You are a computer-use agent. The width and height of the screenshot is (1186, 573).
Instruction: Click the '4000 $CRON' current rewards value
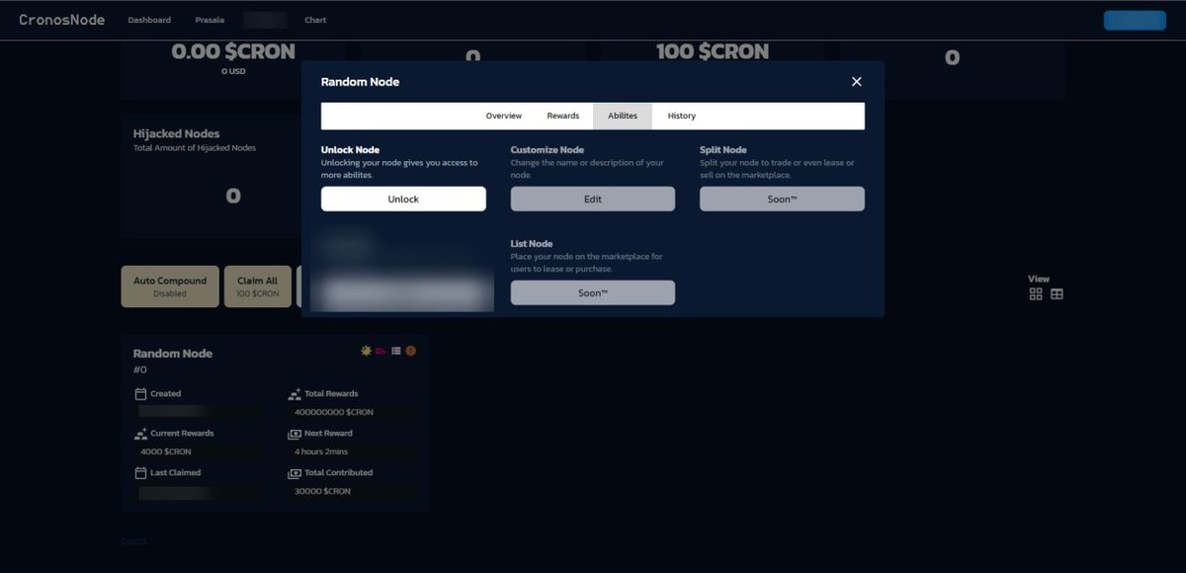(166, 451)
